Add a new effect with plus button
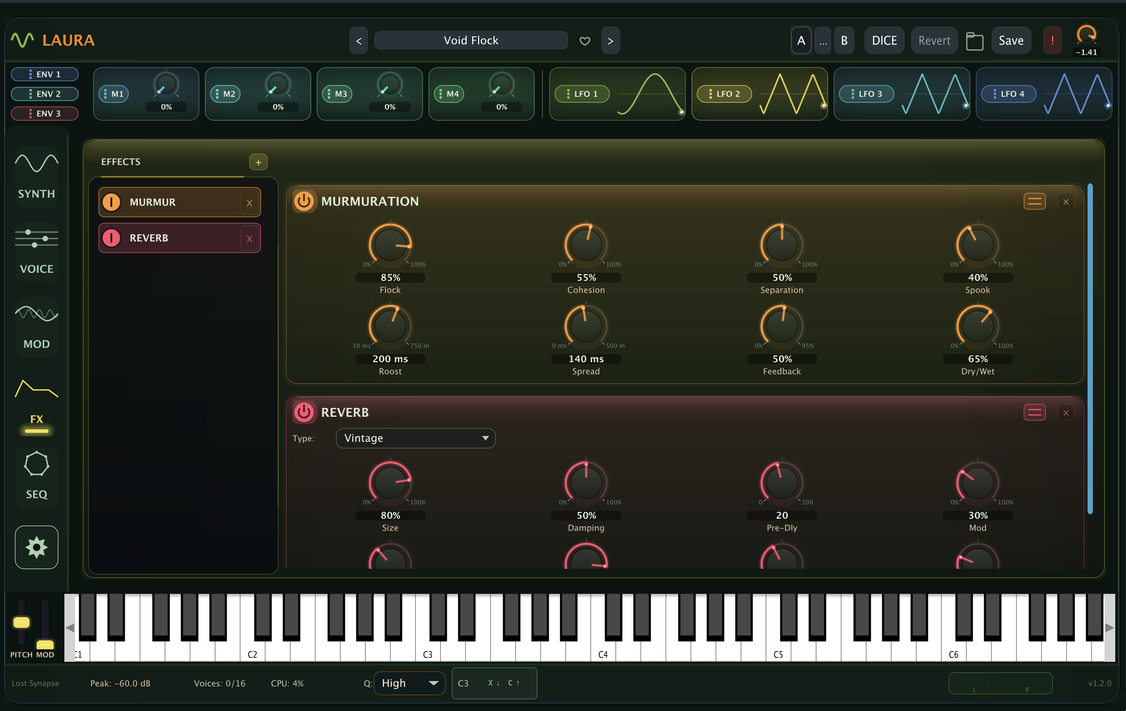Image resolution: width=1126 pixels, height=711 pixels. (258, 162)
